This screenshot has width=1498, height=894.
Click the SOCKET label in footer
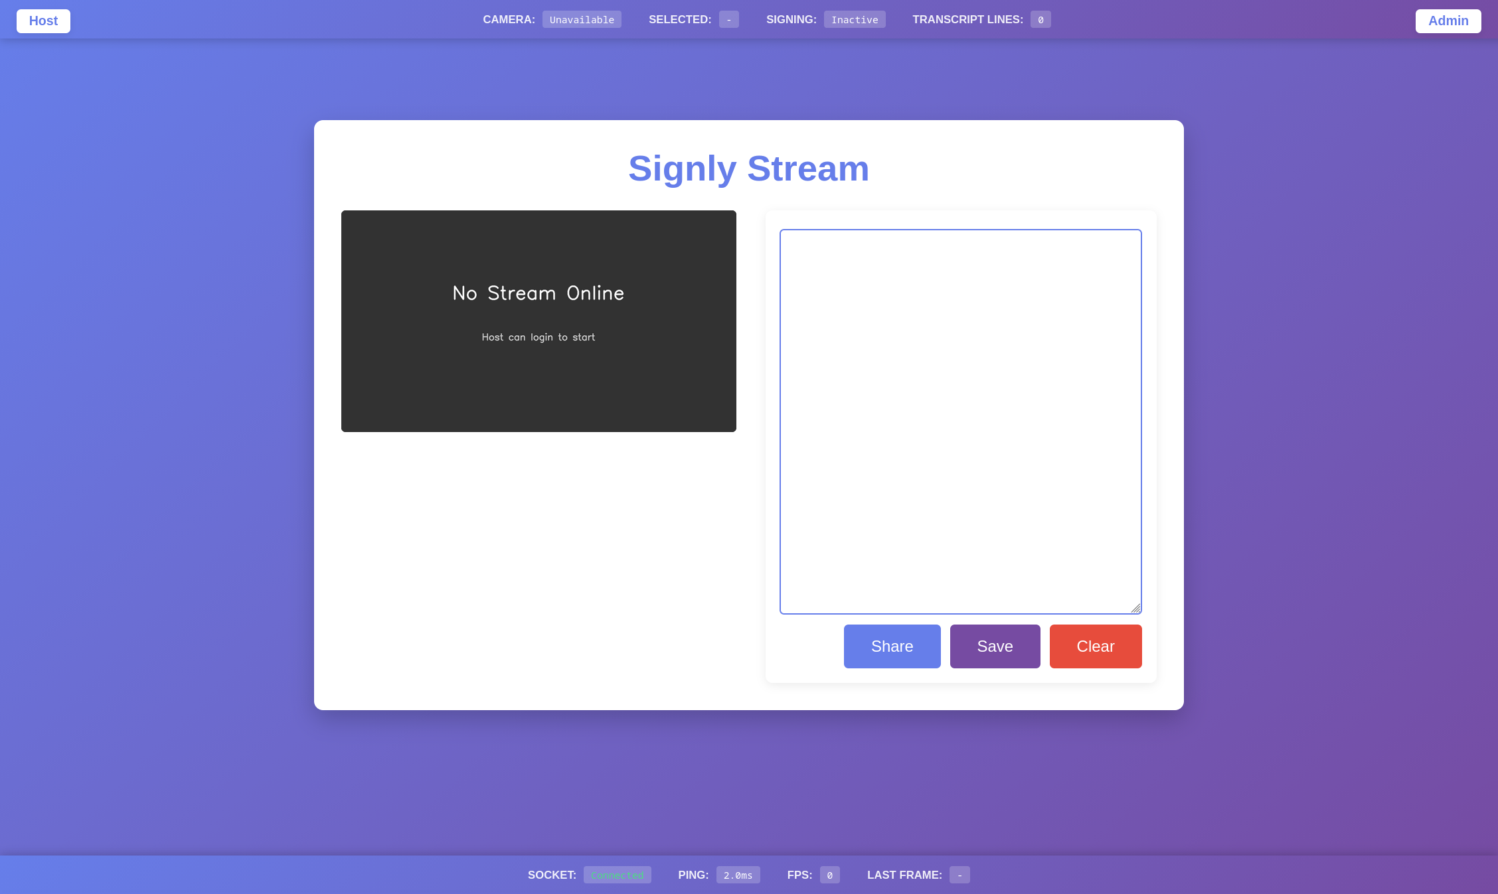coord(551,875)
